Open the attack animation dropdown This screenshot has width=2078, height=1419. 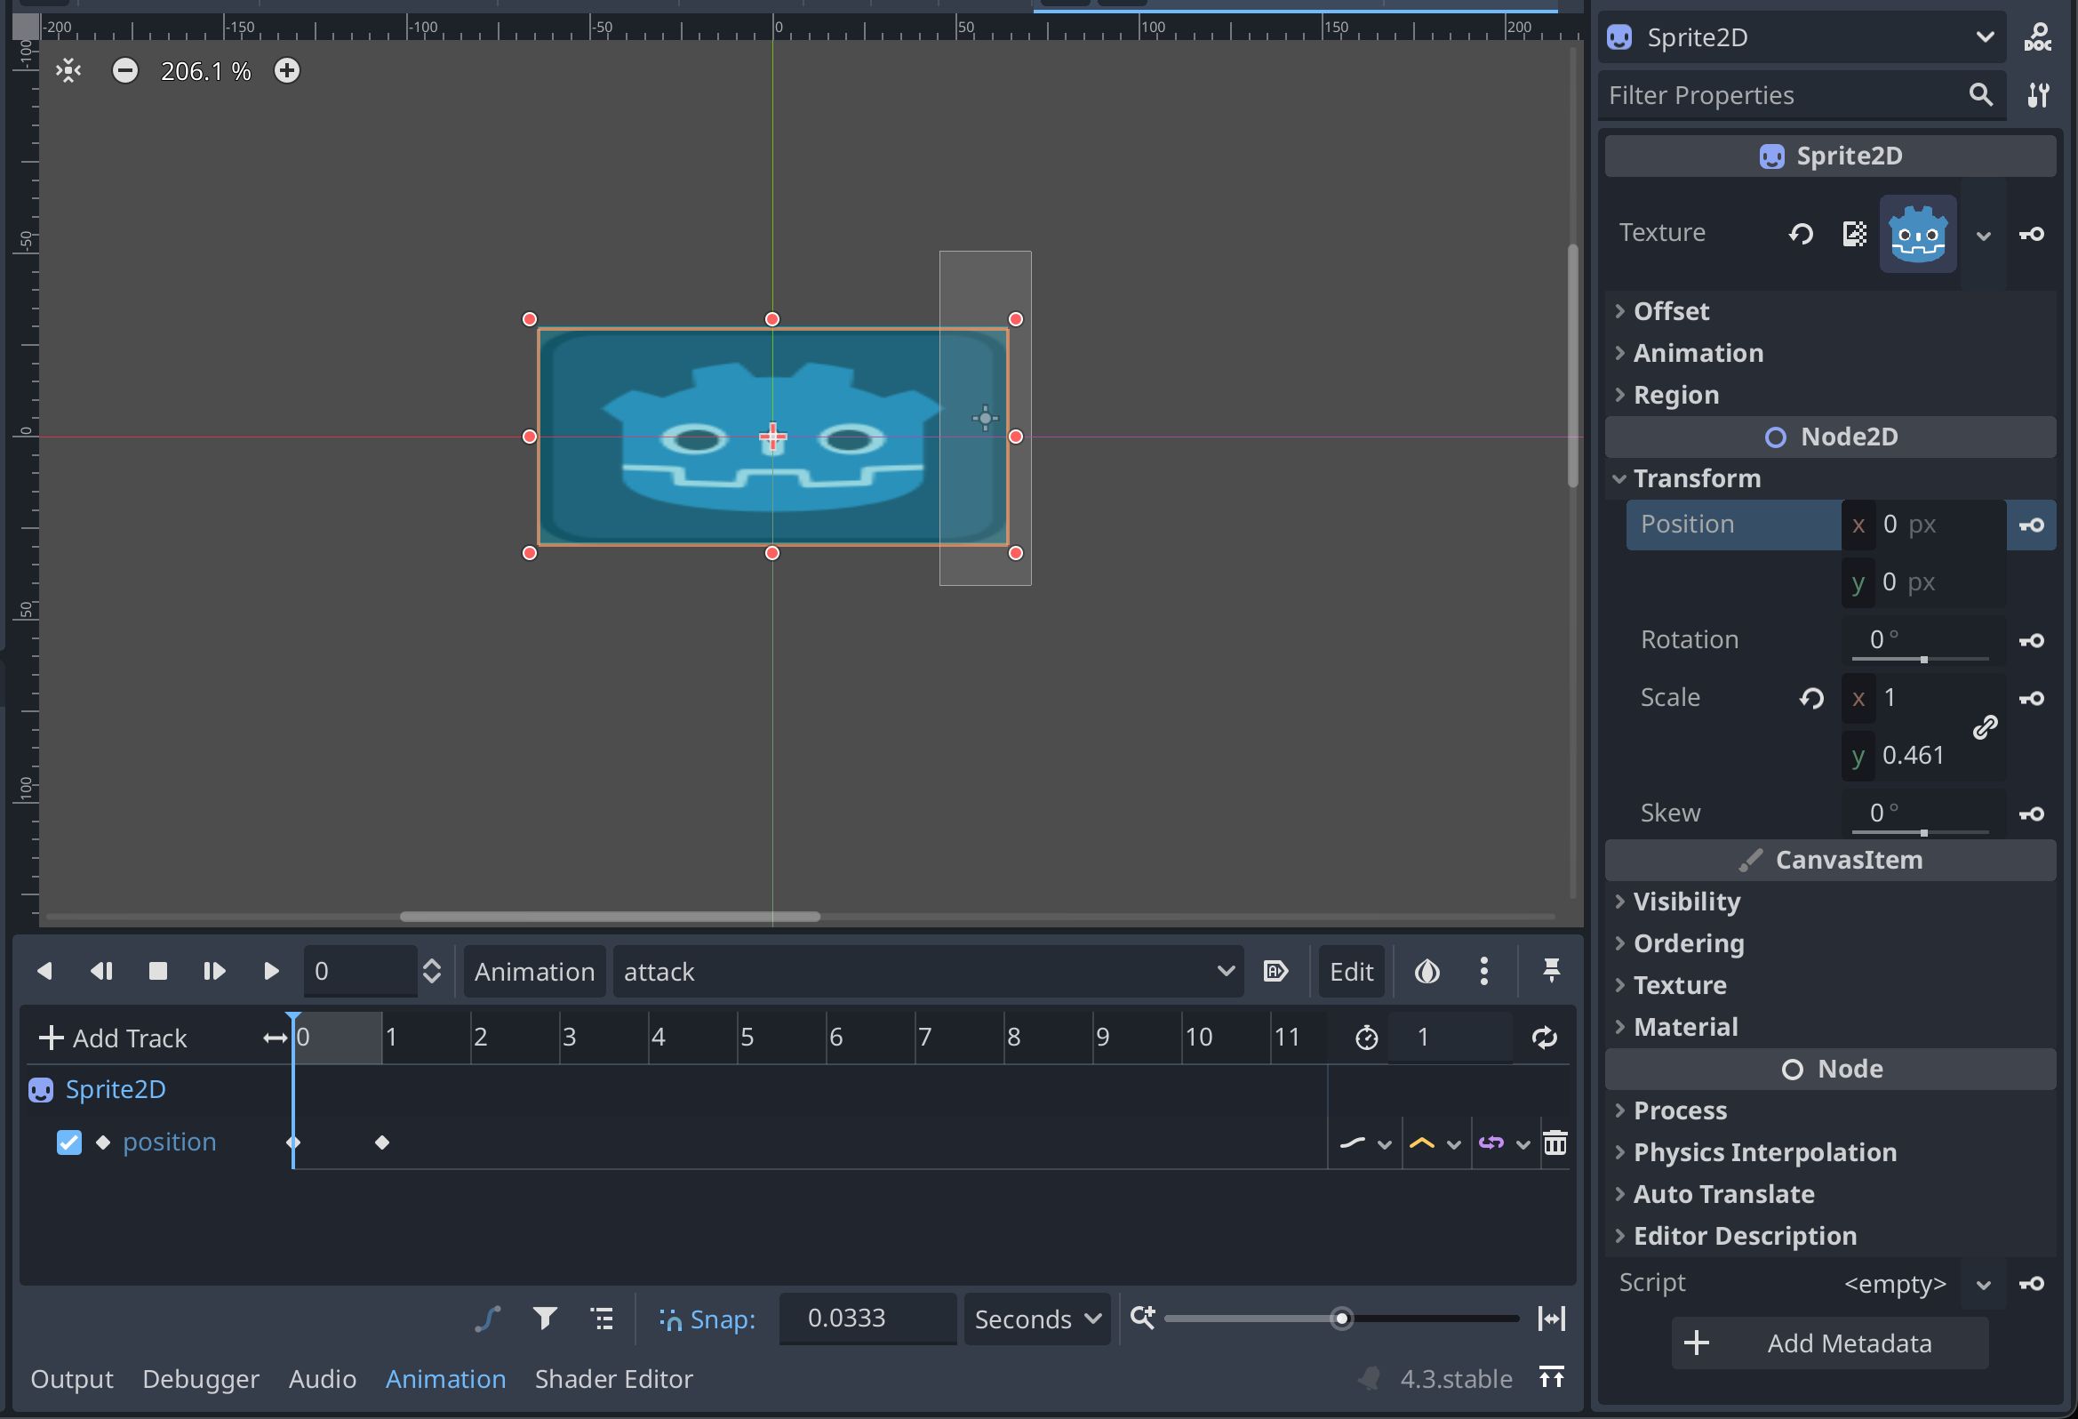coord(927,972)
